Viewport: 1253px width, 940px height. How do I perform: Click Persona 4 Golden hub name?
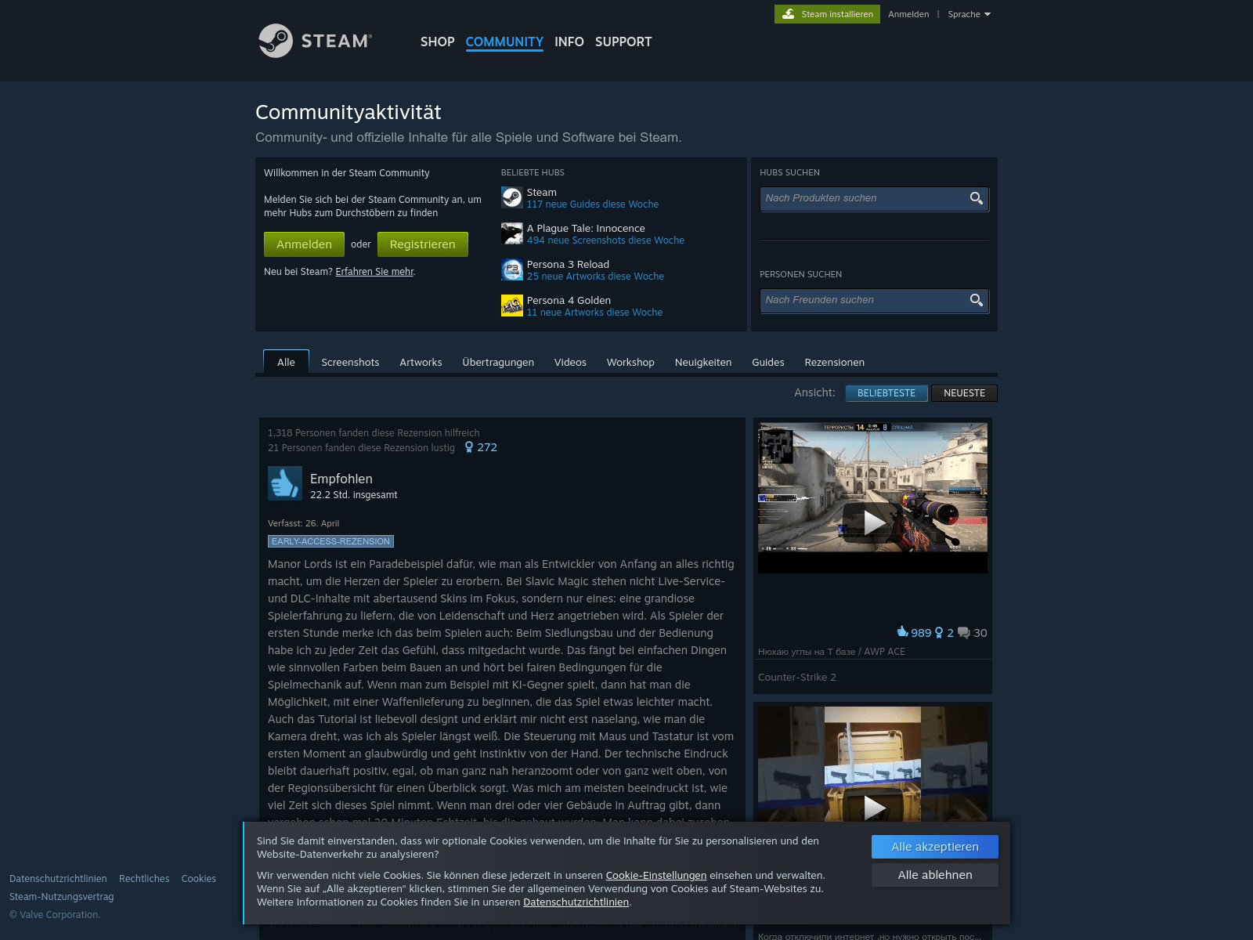click(x=569, y=301)
